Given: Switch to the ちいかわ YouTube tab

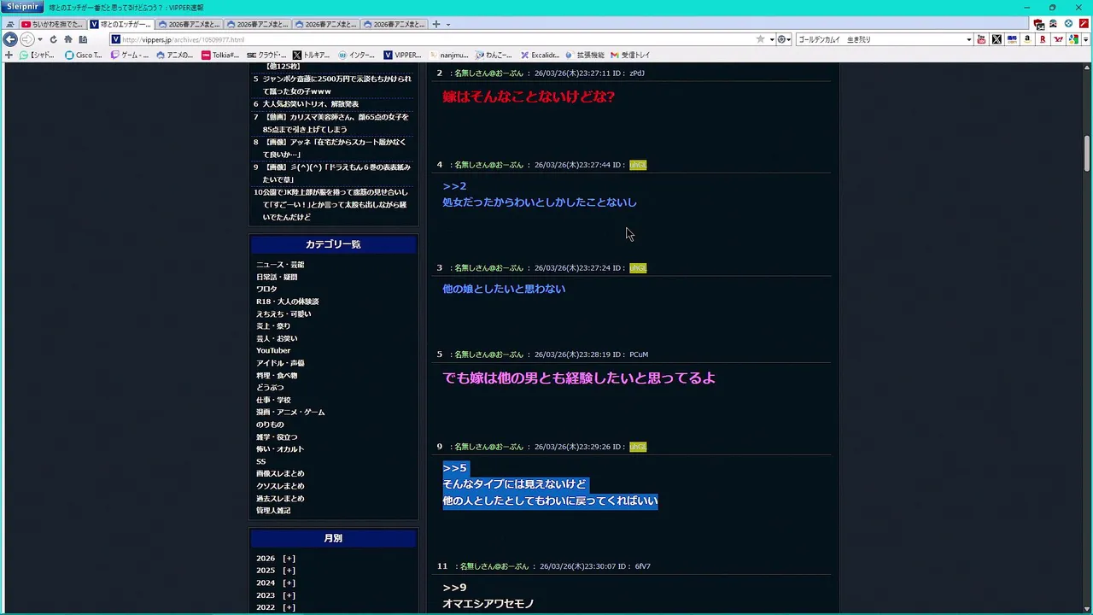Looking at the screenshot, I should 51,24.
